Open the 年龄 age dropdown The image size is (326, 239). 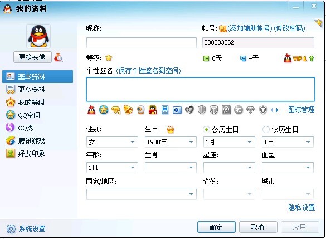pyautogui.click(x=112, y=168)
